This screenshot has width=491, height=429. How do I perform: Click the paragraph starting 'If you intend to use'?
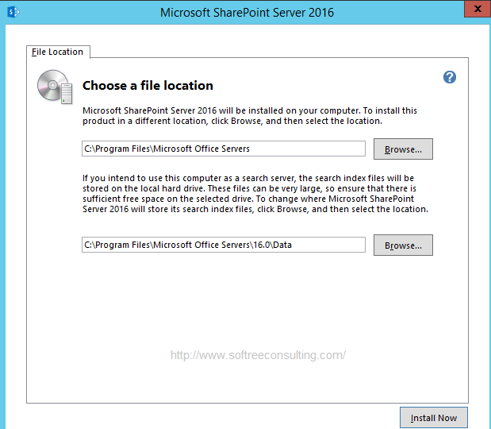coord(255,194)
